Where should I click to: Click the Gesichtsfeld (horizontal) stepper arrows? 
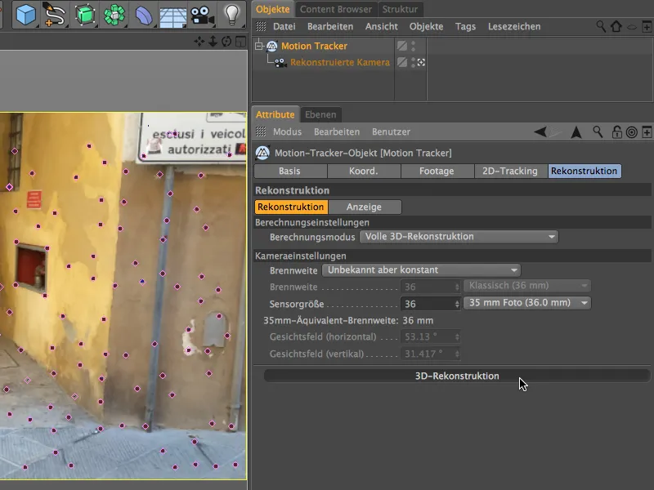click(457, 336)
